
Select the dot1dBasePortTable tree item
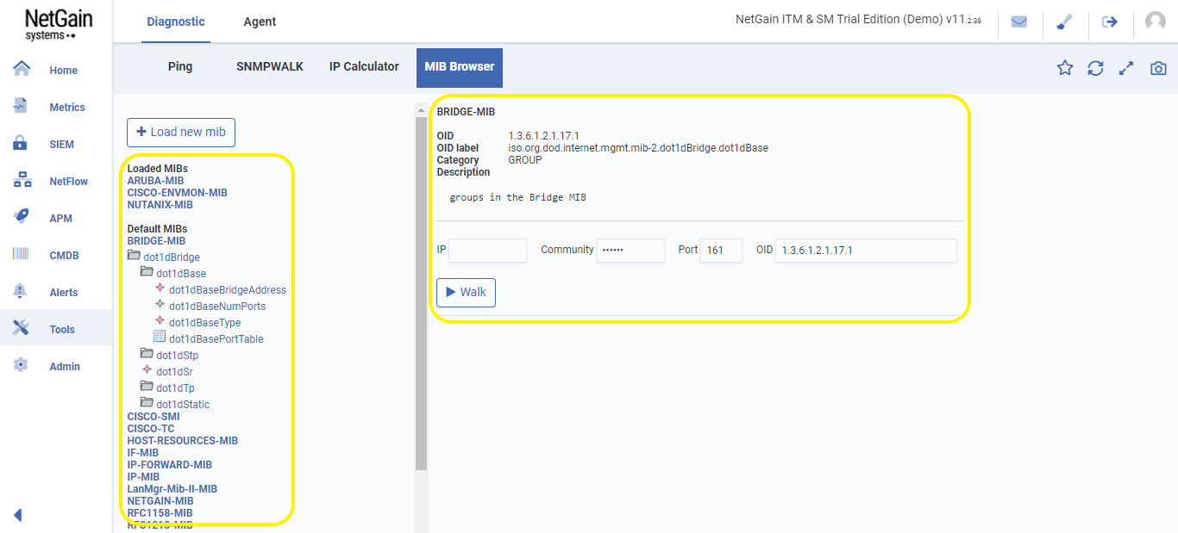click(216, 339)
